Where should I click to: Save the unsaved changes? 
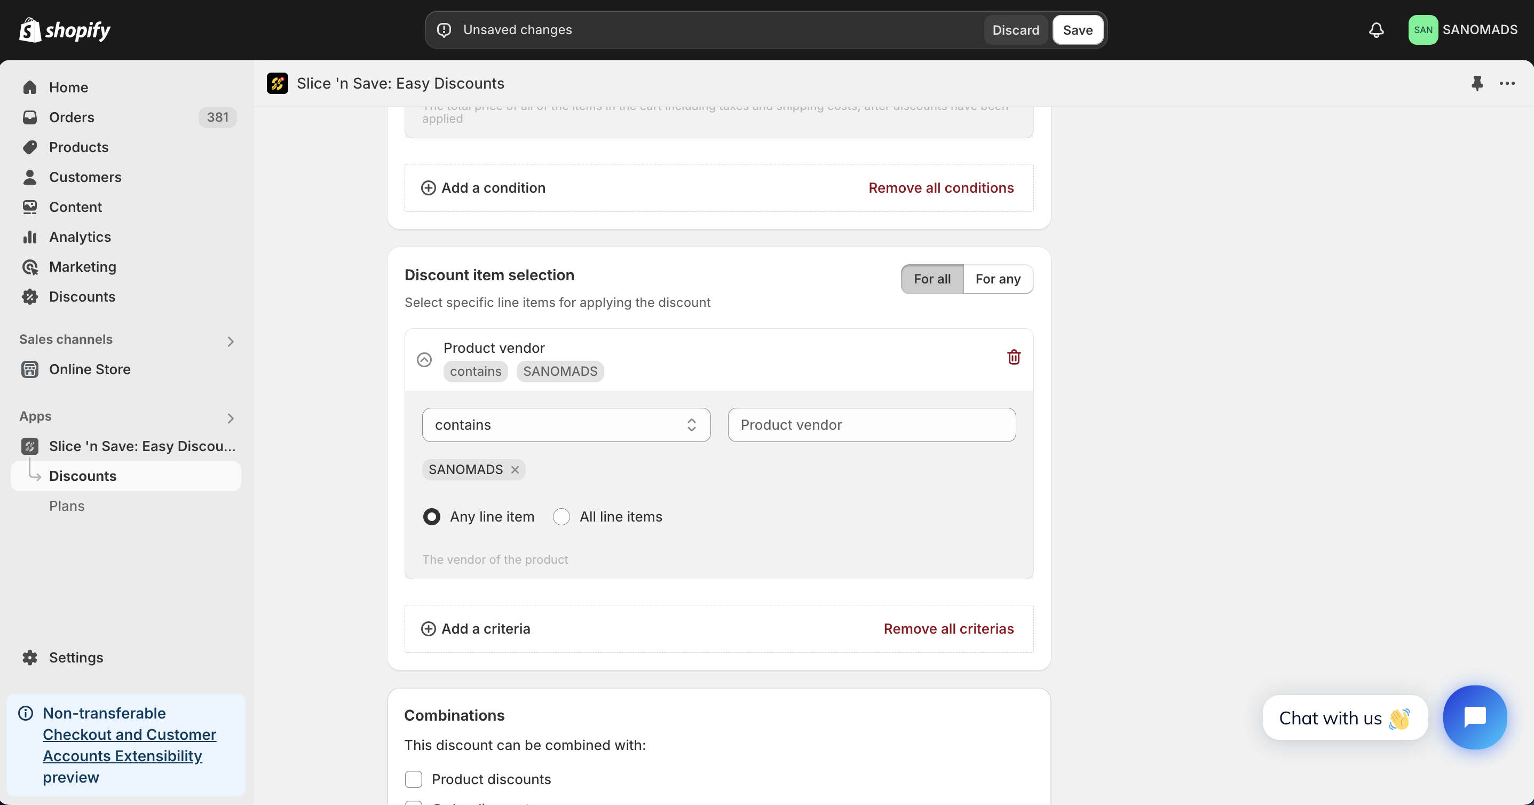click(x=1077, y=30)
